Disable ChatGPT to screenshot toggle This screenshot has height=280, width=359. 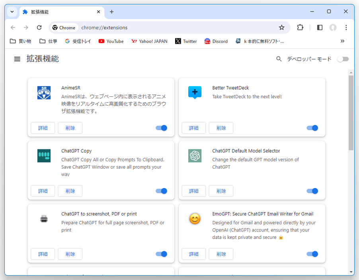click(162, 254)
